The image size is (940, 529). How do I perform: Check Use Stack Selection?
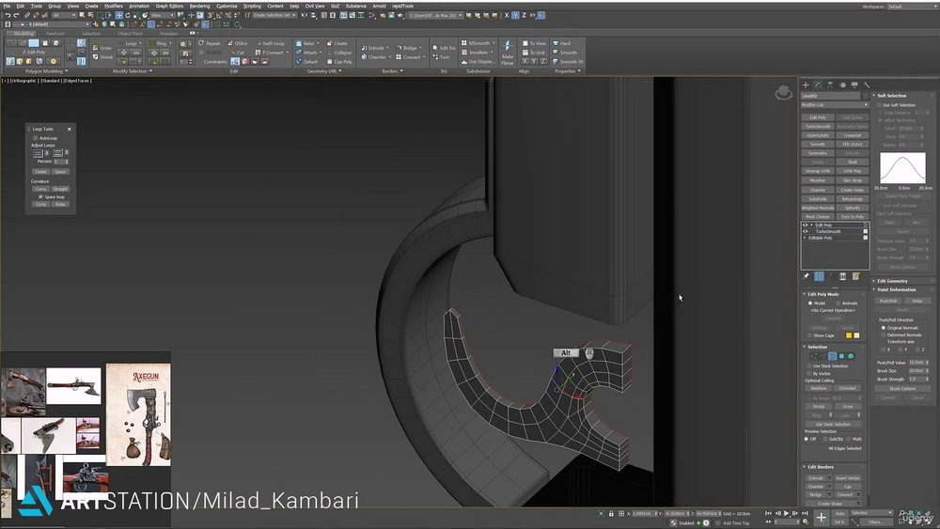point(809,366)
